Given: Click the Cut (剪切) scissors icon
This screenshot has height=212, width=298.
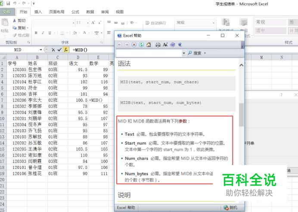Looking at the screenshot, I should (15, 21).
